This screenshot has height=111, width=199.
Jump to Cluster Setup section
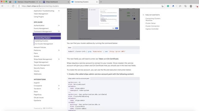coord(150,23)
